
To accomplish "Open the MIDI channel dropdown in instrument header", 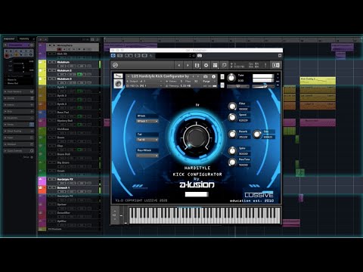I will [145, 86].
